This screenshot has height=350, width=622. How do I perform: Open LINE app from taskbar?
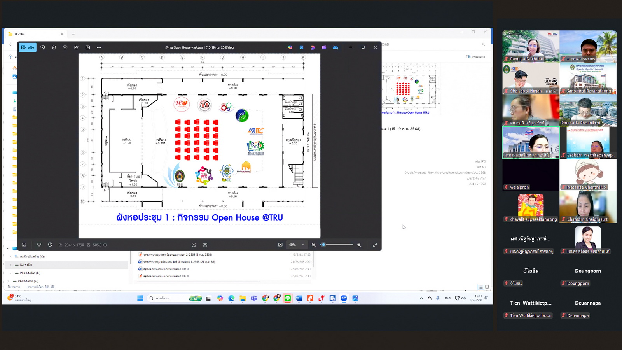(x=288, y=298)
